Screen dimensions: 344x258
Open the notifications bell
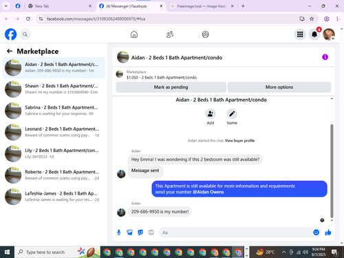(x=314, y=34)
